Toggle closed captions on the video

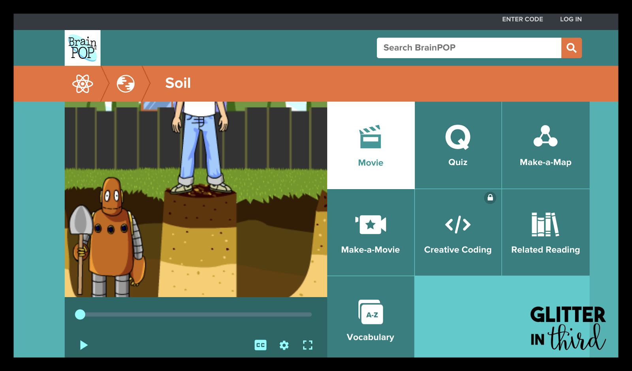tap(261, 345)
